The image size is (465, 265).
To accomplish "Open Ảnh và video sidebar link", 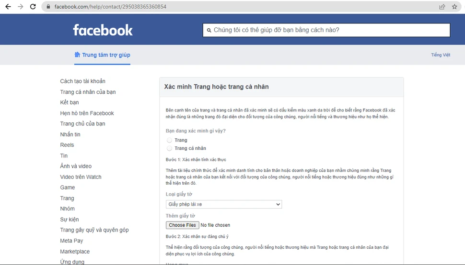I will (x=76, y=166).
